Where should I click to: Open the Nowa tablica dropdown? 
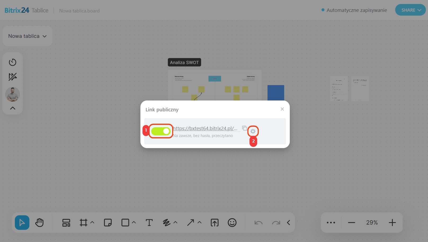[x=28, y=36]
